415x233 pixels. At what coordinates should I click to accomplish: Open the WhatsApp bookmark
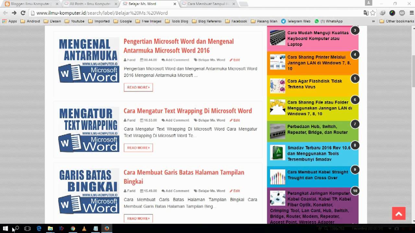tap(328, 21)
